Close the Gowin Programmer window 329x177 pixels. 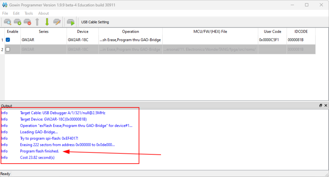click(321, 5)
